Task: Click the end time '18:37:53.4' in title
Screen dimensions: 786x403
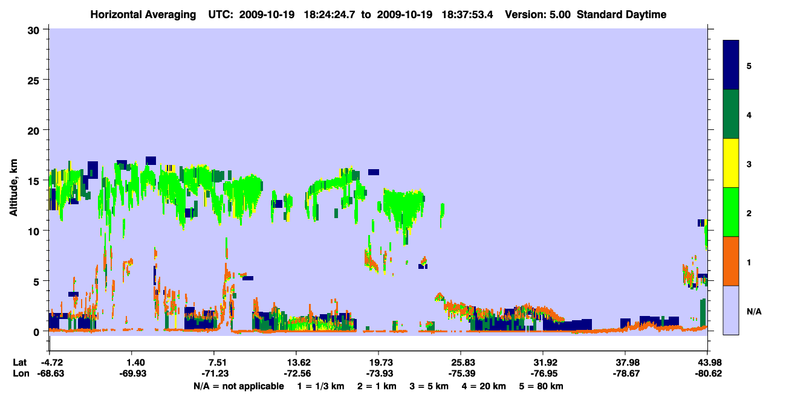Action: 468,15
